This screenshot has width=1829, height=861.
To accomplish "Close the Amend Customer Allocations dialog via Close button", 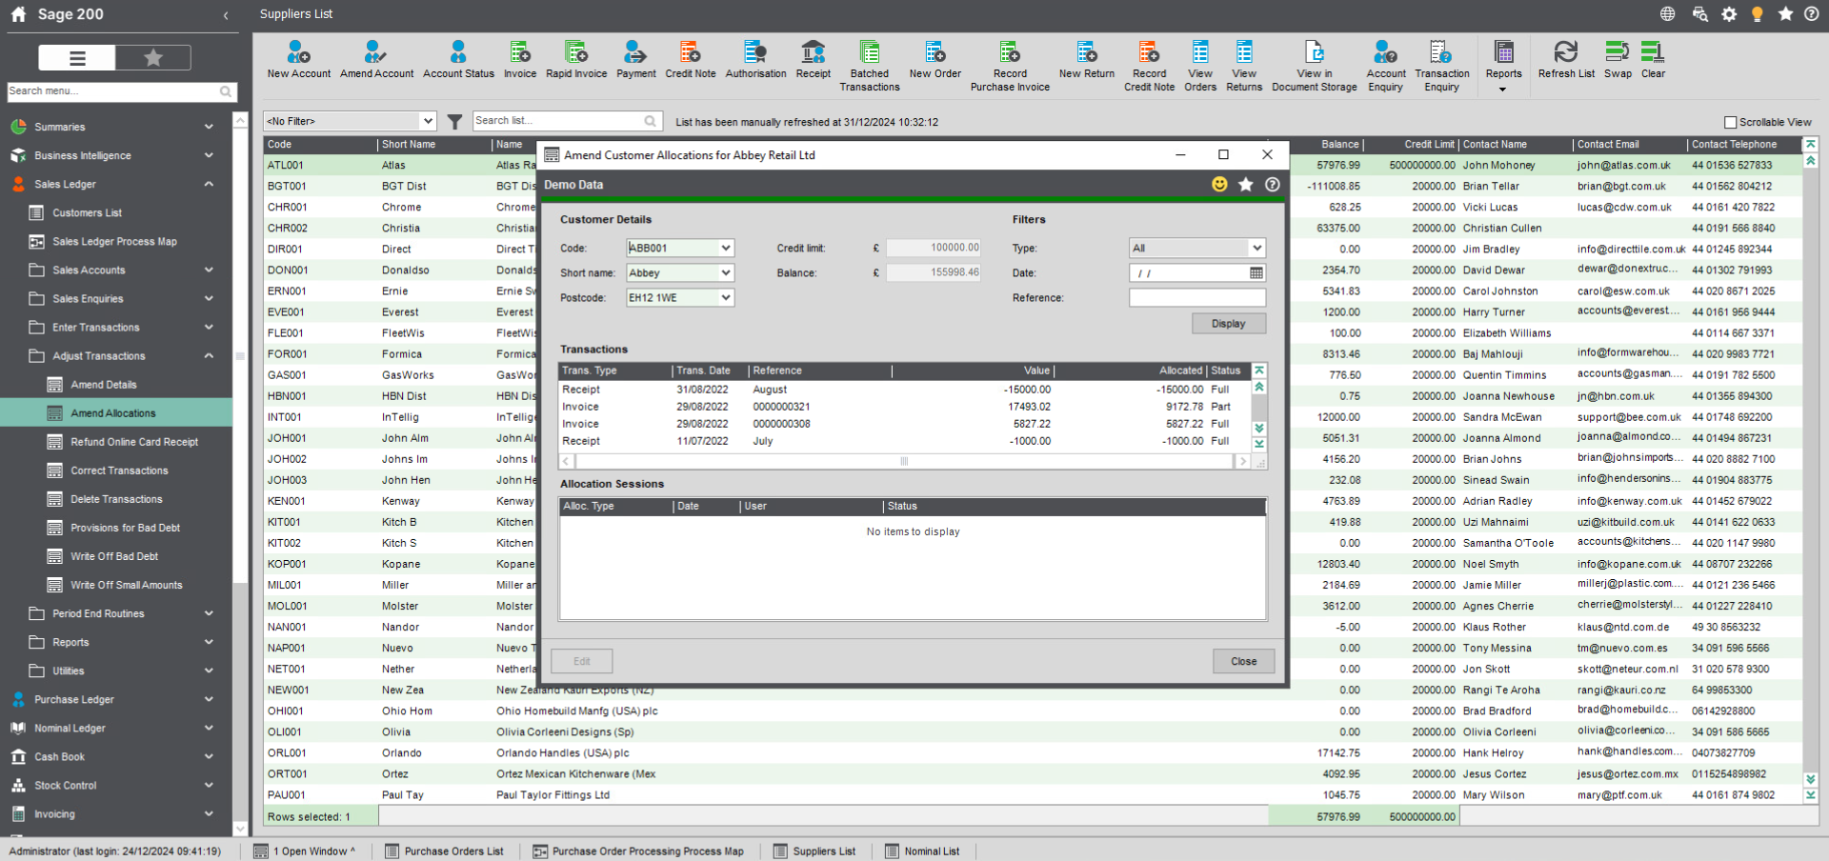I will (x=1243, y=660).
